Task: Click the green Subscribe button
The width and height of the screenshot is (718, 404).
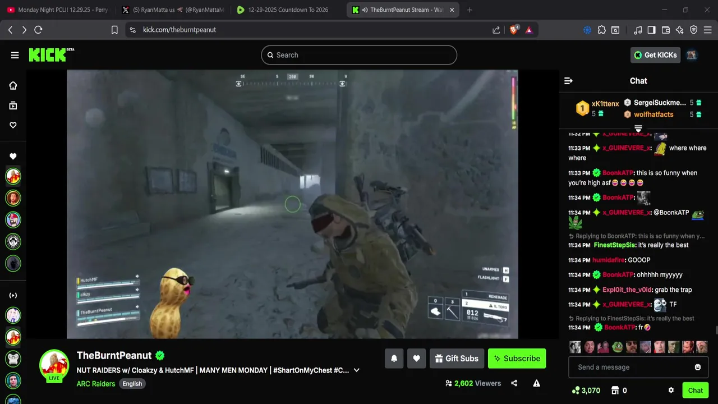Action: pos(517,359)
